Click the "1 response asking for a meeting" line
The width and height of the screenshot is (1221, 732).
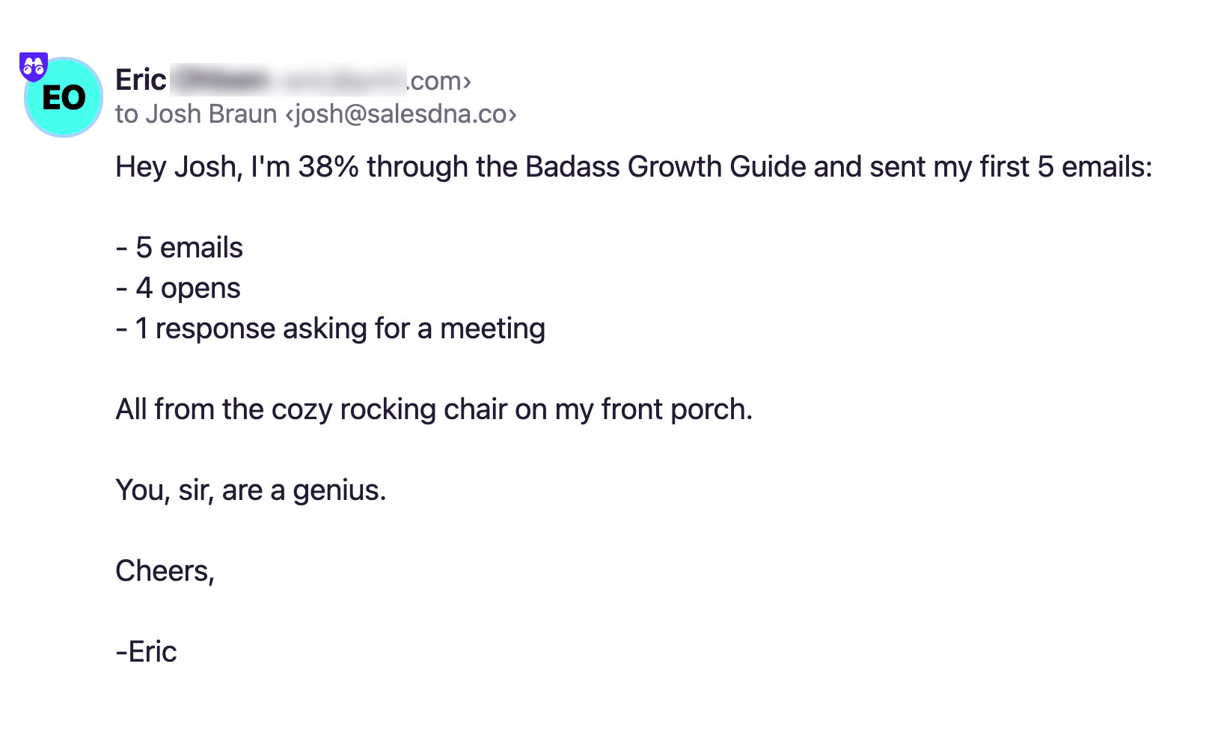click(340, 329)
